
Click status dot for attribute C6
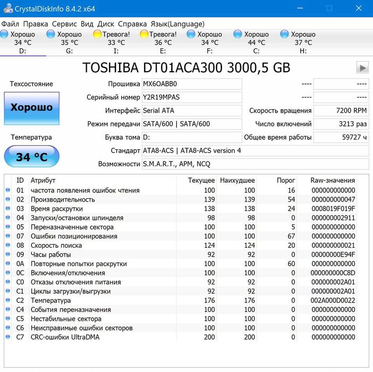point(8,327)
